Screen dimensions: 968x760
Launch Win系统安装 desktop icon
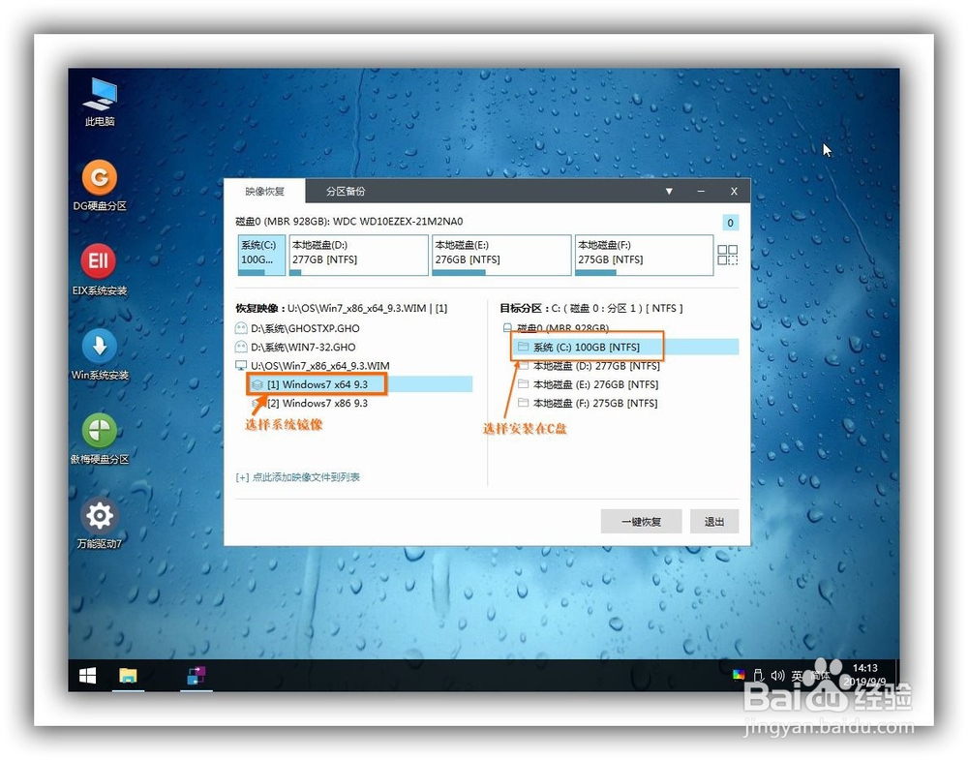100,354
